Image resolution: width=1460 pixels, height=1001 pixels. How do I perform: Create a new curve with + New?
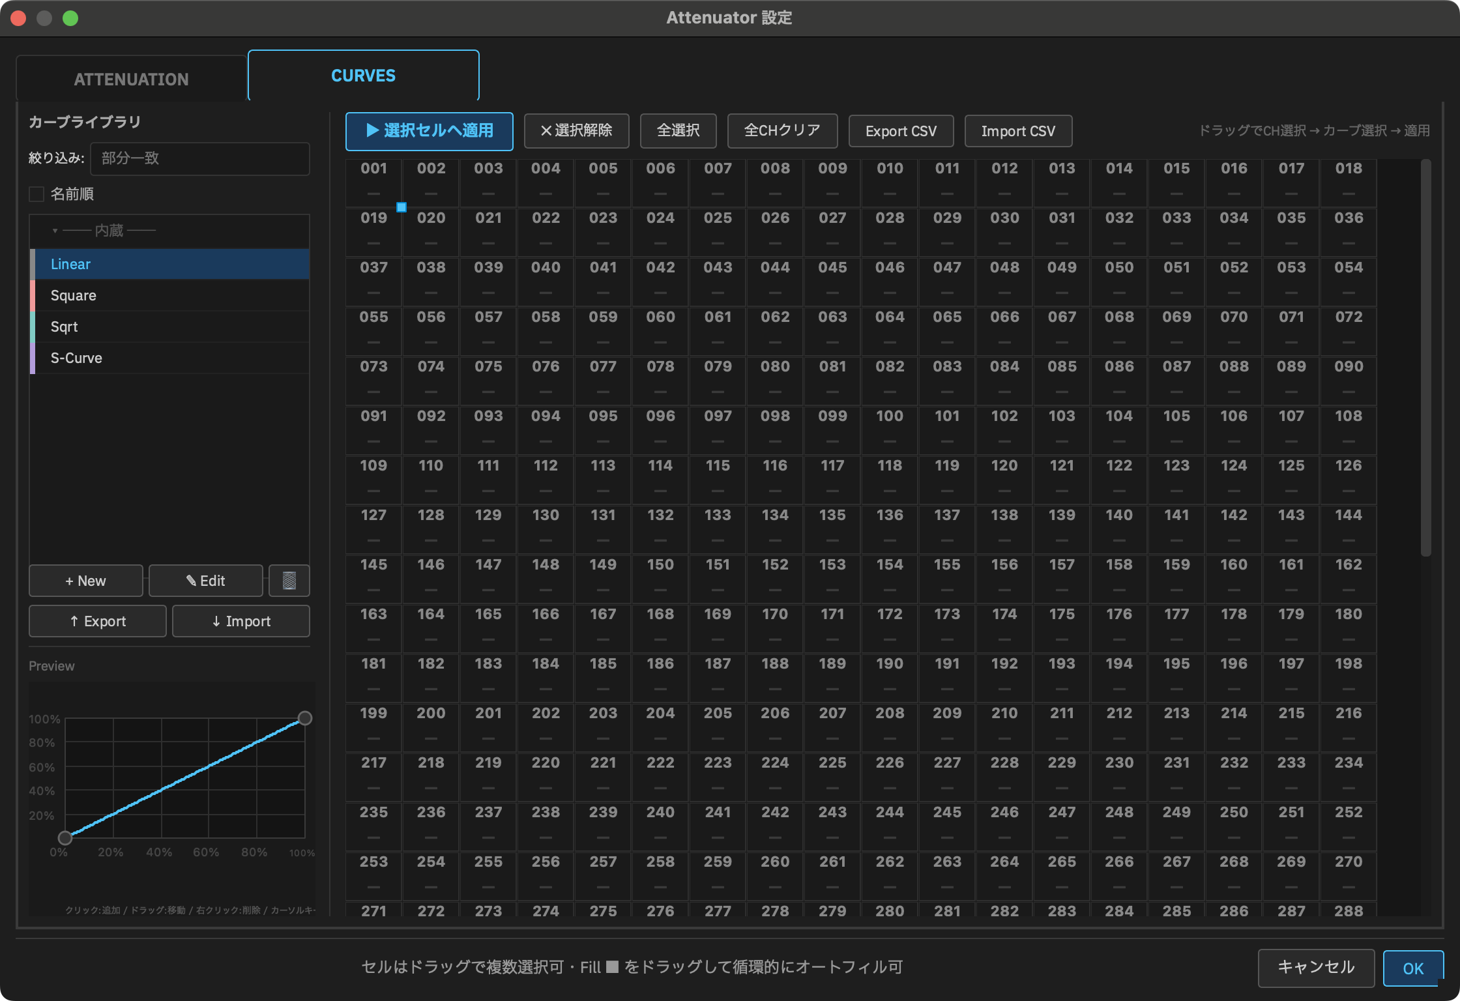click(x=85, y=580)
